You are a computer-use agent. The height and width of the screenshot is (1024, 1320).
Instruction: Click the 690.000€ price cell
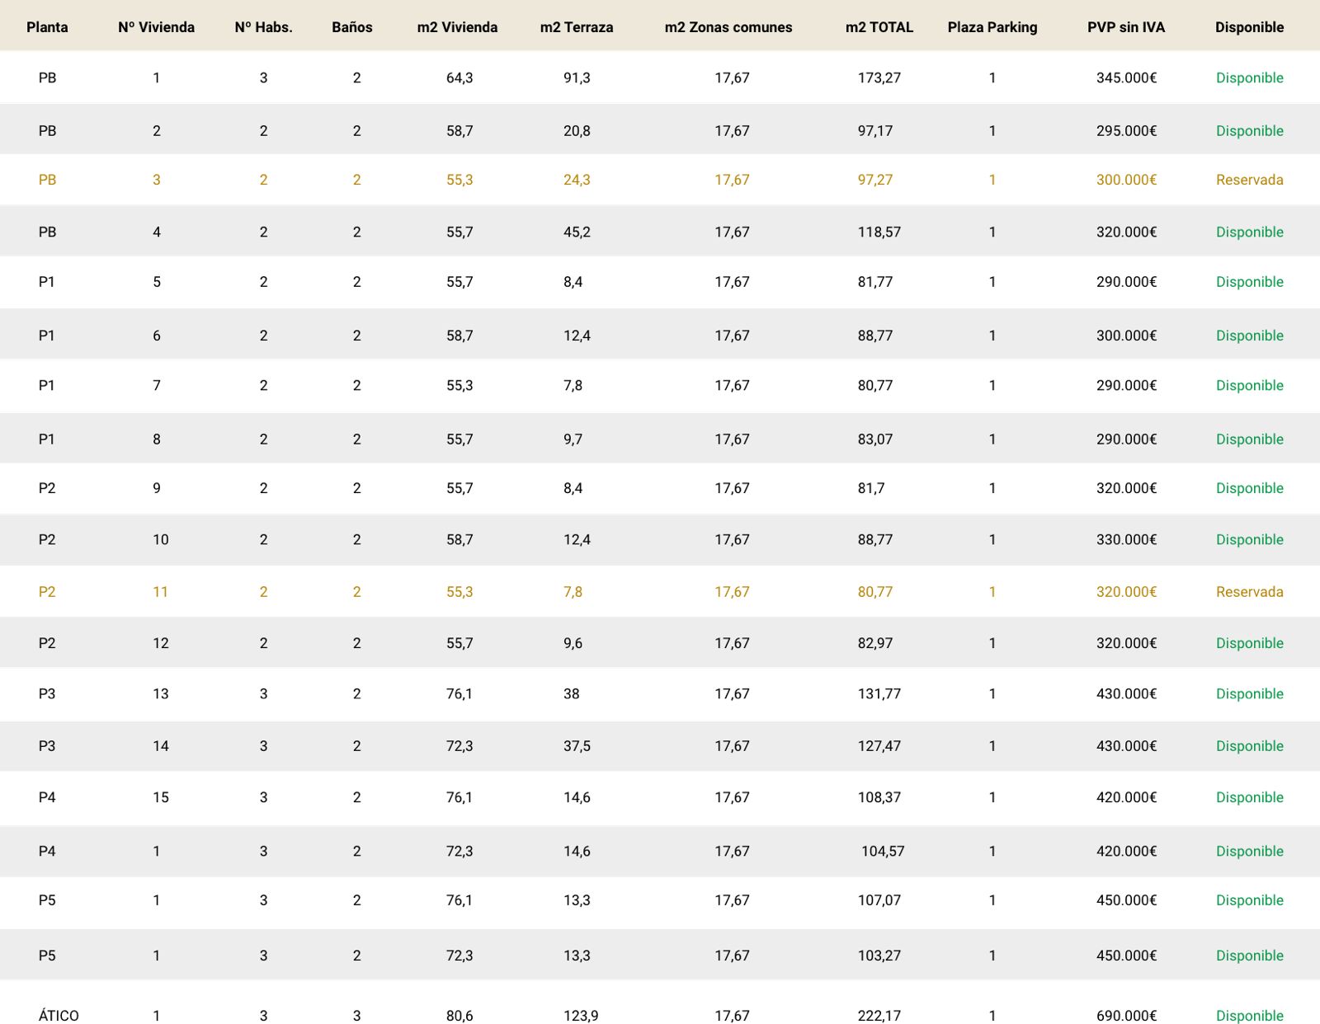[x=1126, y=1016]
